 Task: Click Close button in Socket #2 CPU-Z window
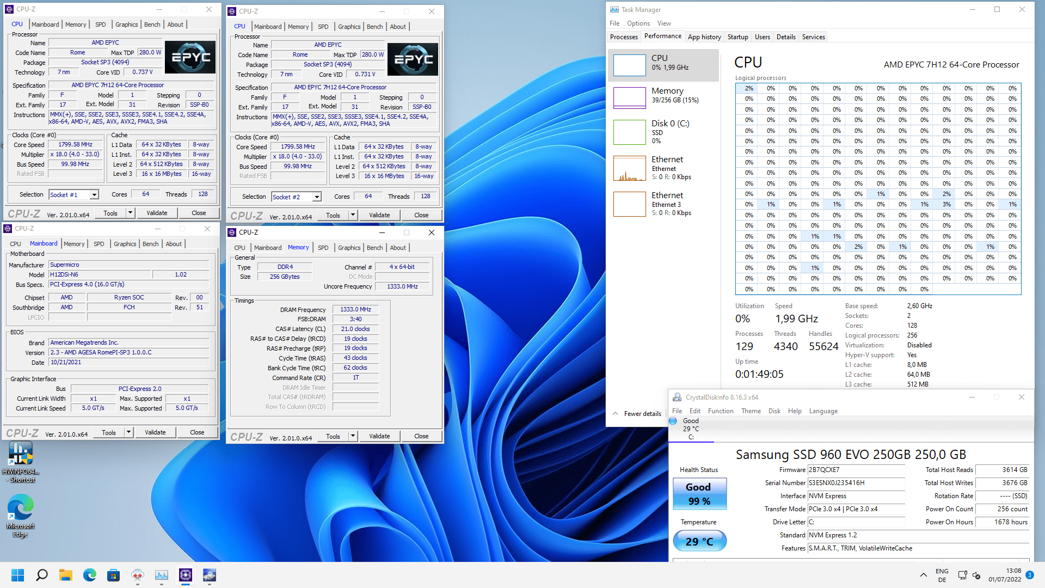click(x=421, y=215)
